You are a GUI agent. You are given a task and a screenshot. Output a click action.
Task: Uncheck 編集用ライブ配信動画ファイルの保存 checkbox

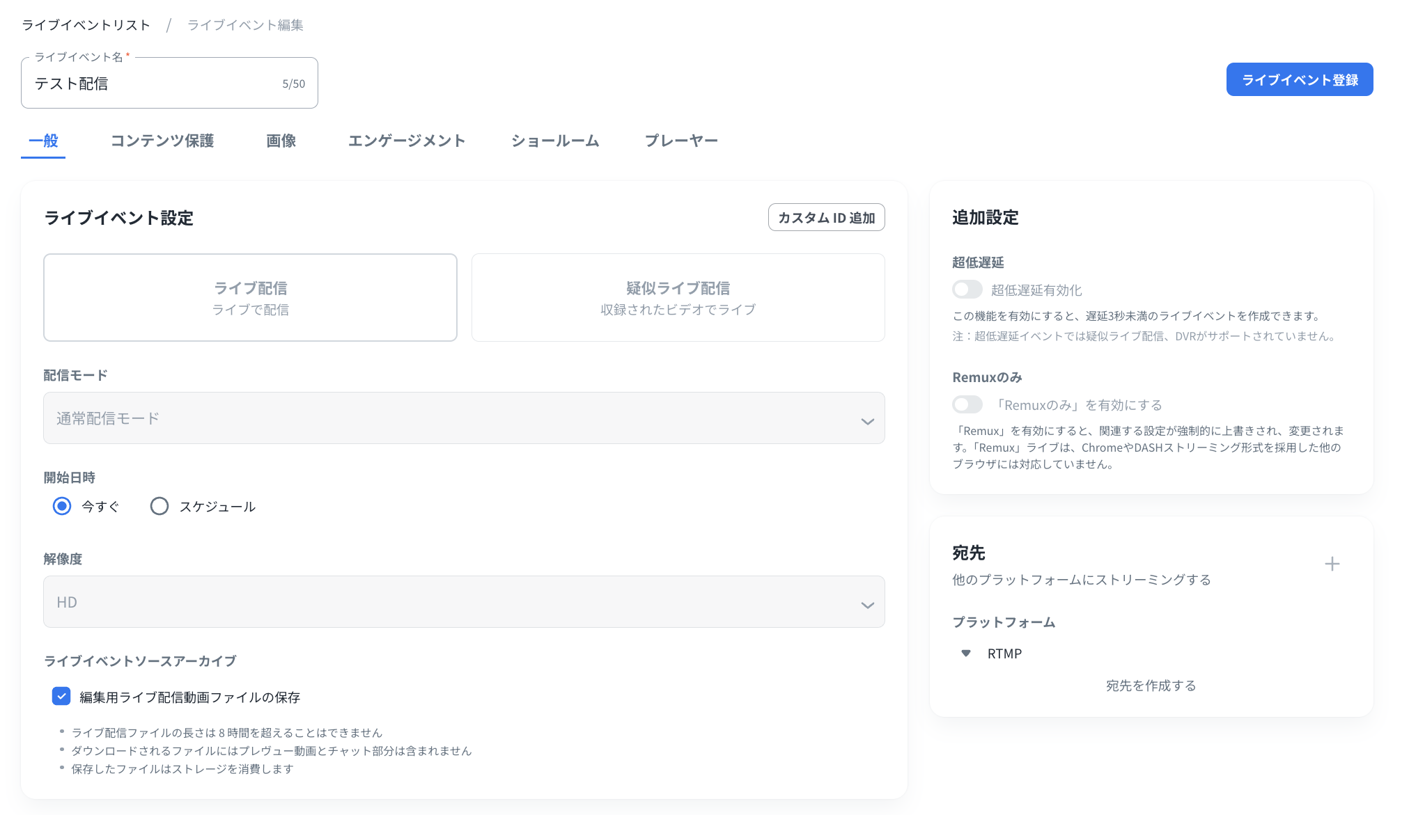tap(61, 696)
